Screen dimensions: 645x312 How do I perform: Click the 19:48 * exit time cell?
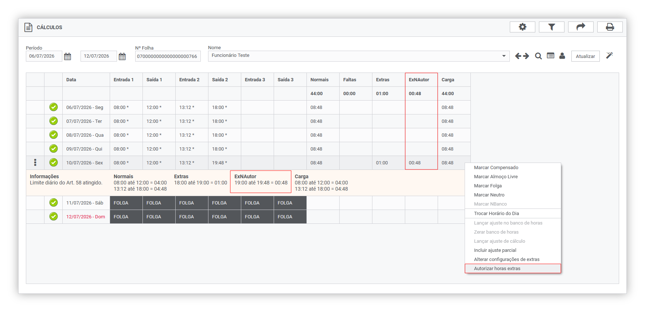(x=224, y=163)
